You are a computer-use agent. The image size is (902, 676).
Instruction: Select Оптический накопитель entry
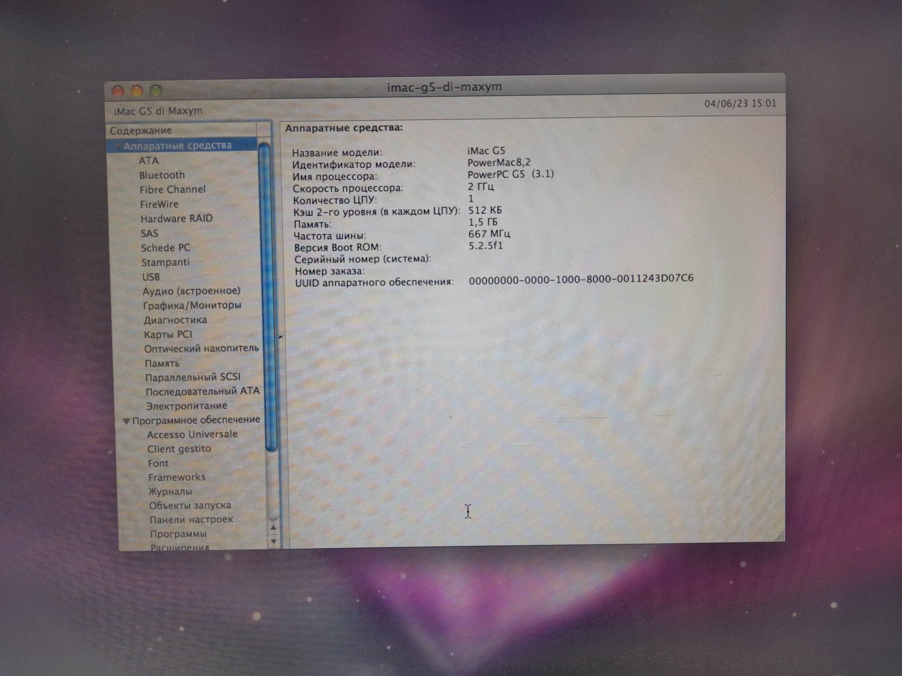[x=202, y=348]
